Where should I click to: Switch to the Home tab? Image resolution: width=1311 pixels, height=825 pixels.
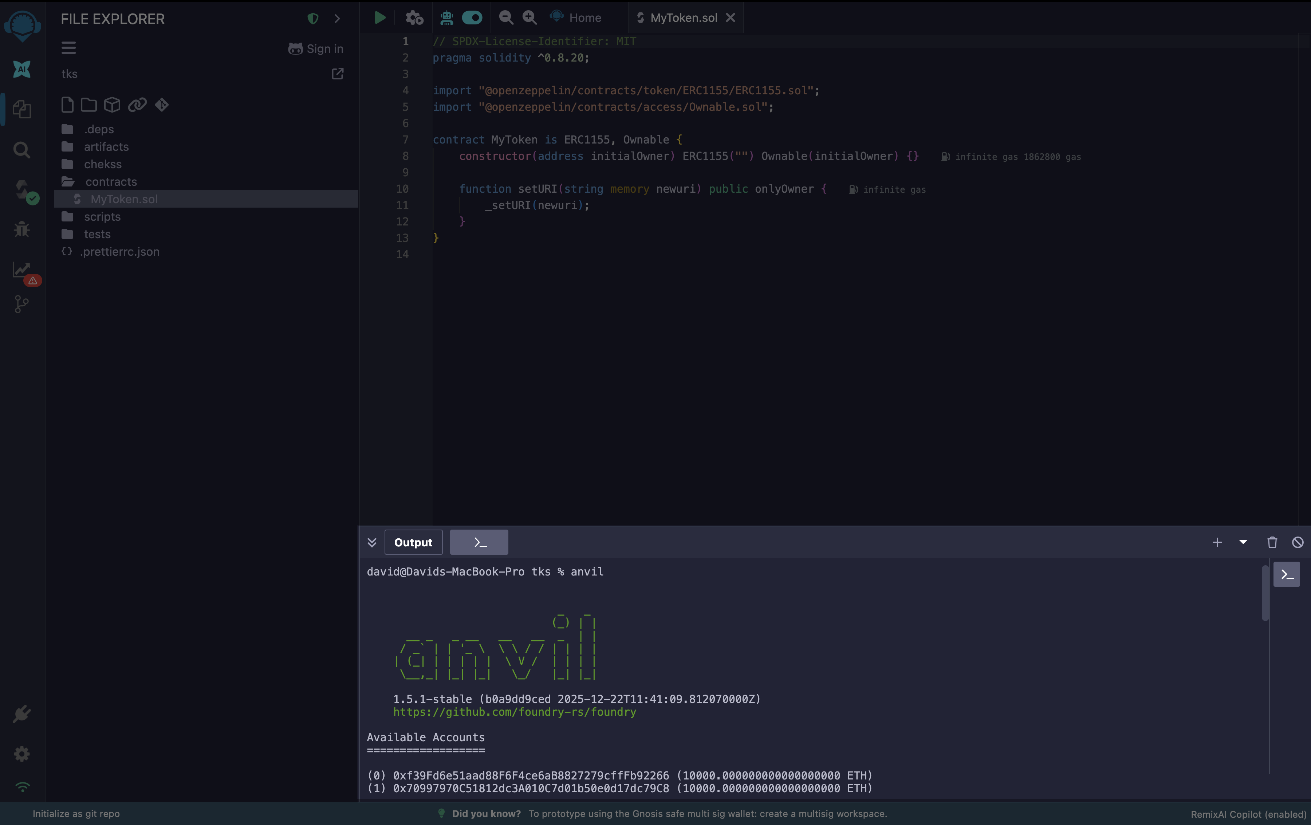tap(576, 17)
